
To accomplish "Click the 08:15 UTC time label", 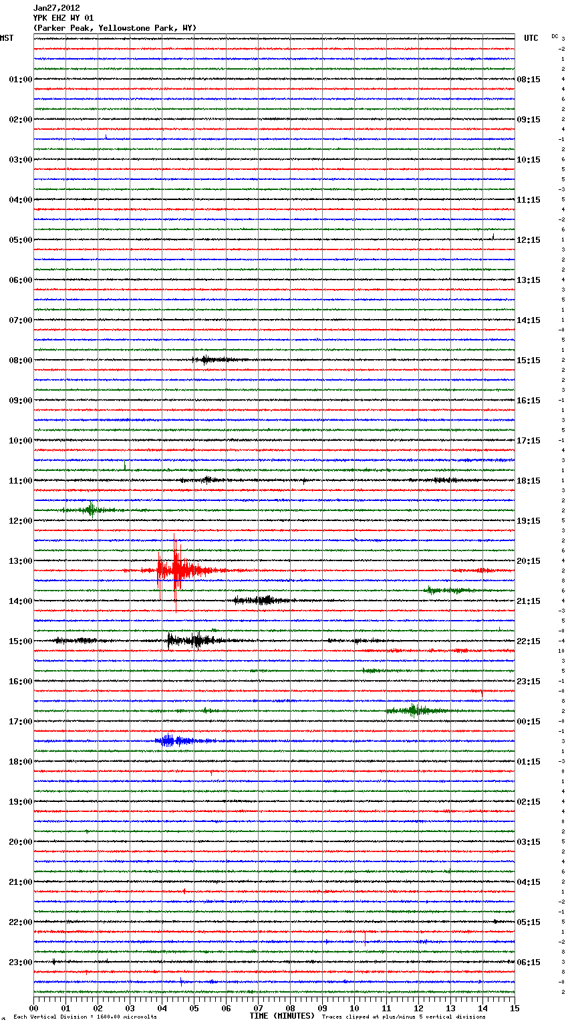I will (529, 80).
